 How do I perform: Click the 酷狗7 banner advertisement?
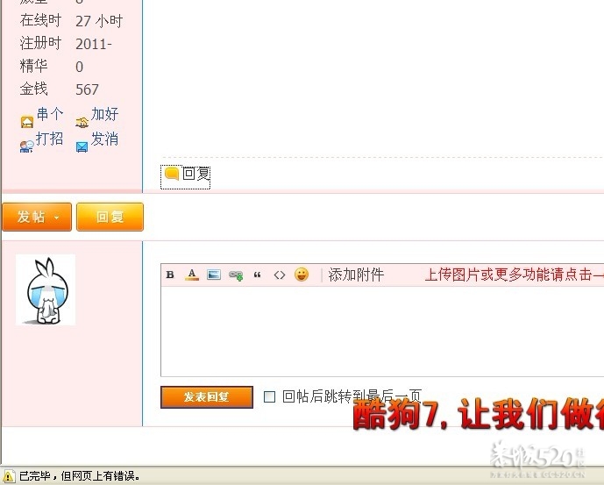[478, 414]
